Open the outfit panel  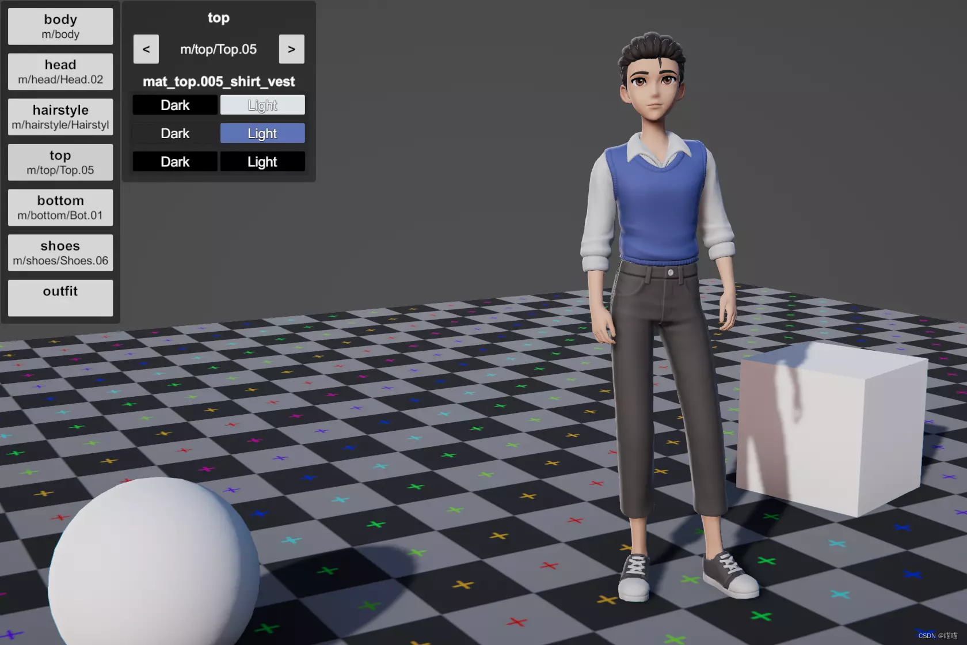click(x=60, y=298)
